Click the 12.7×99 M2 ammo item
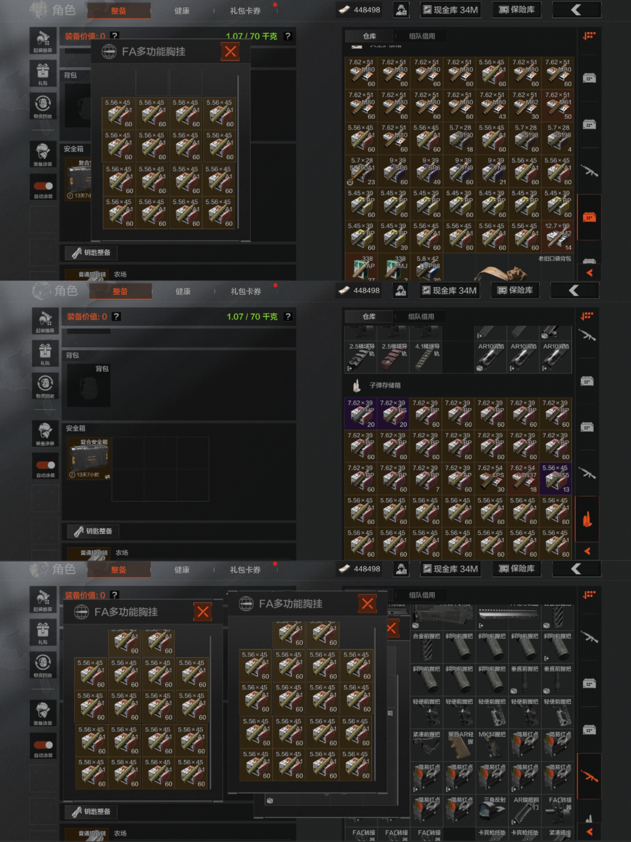Viewport: 631px width, 842px height. tap(557, 237)
